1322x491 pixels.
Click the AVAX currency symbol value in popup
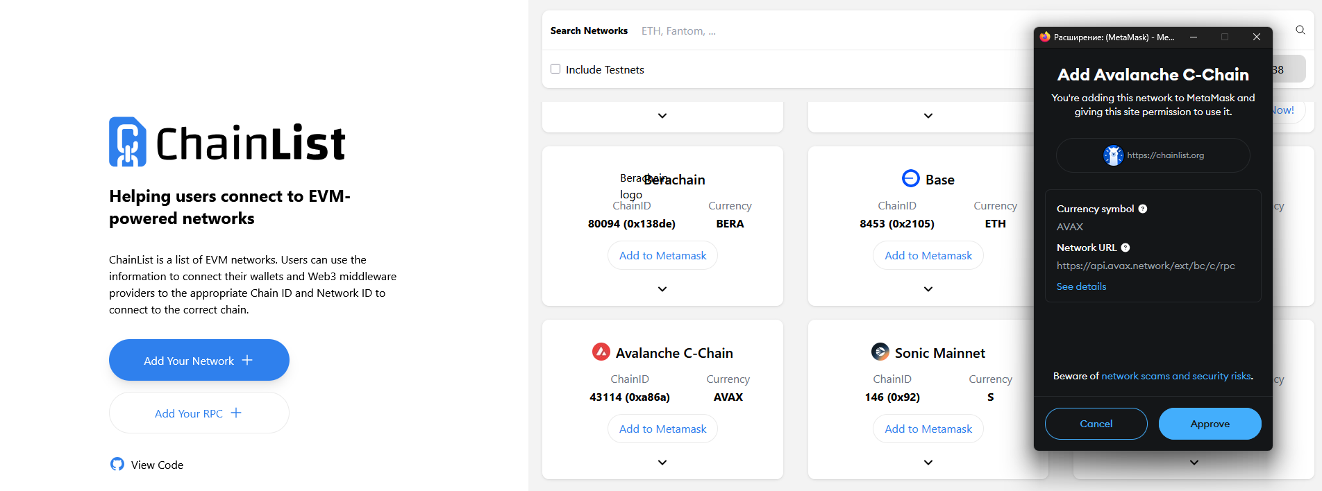[1070, 227]
